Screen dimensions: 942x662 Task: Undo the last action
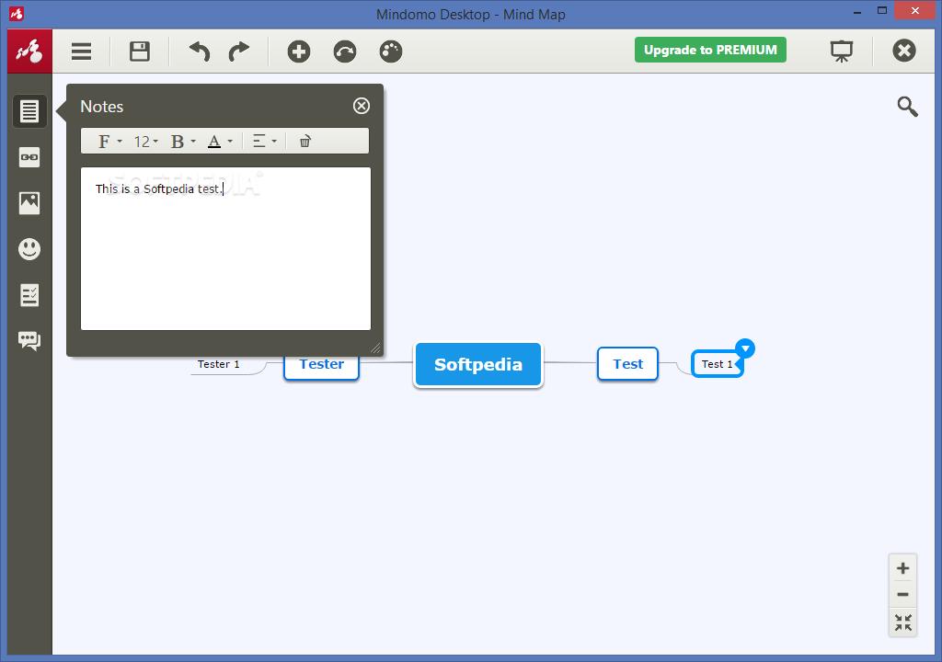pyautogui.click(x=199, y=51)
